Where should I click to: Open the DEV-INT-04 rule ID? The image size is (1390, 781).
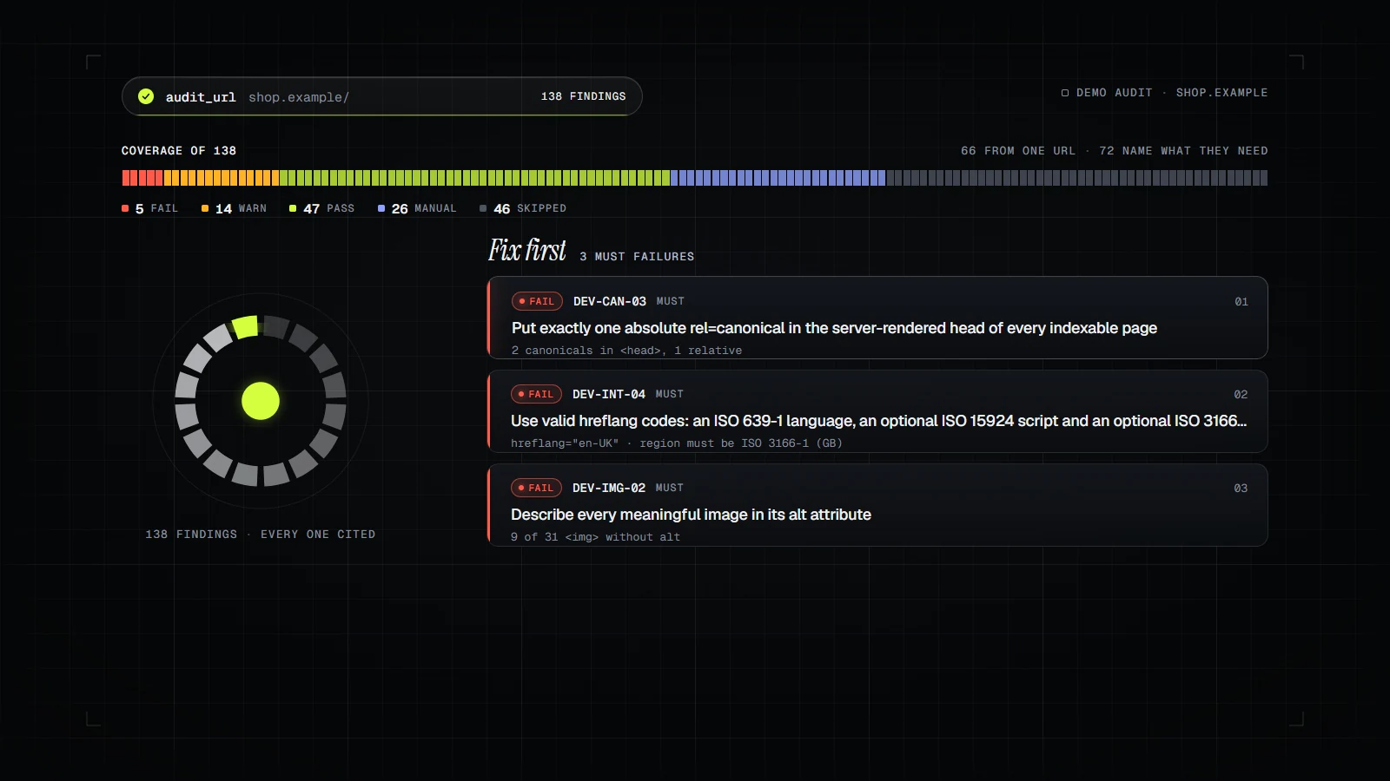[609, 394]
